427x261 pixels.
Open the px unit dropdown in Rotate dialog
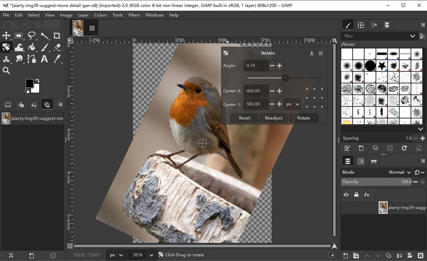click(x=293, y=104)
